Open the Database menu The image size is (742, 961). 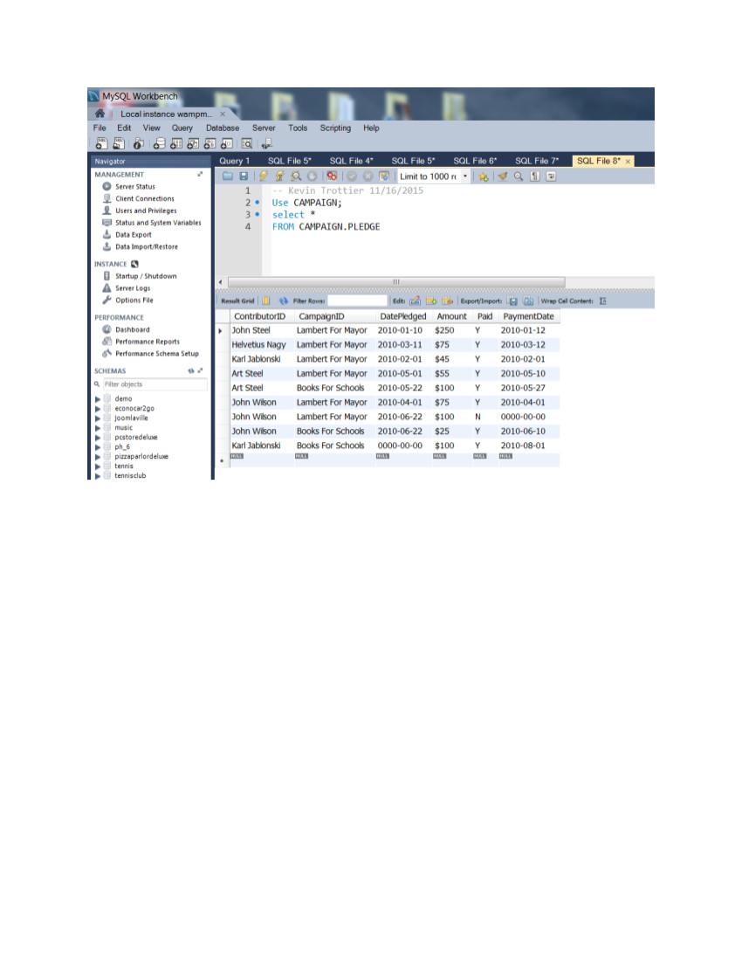click(x=222, y=128)
